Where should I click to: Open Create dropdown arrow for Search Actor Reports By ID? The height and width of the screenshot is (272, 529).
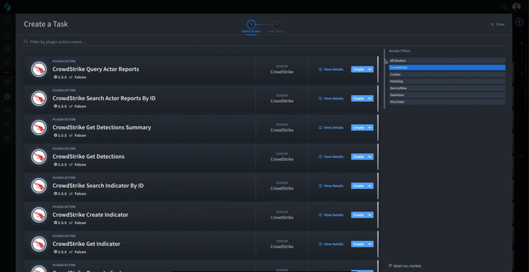(370, 98)
